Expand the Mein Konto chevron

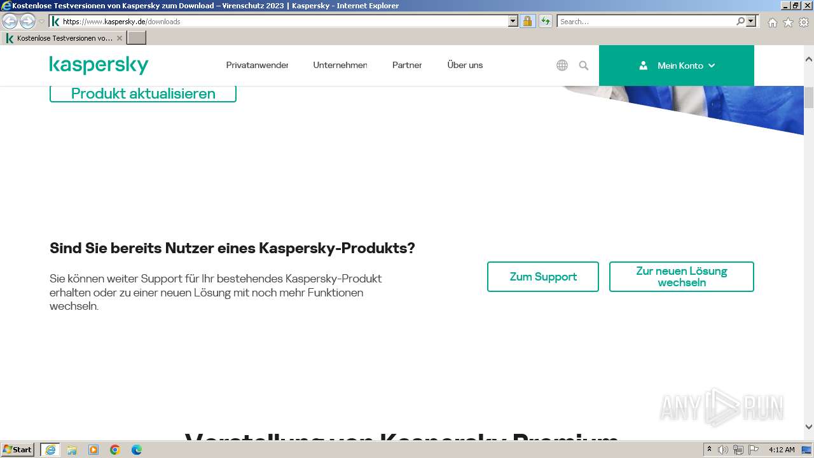[x=712, y=66]
